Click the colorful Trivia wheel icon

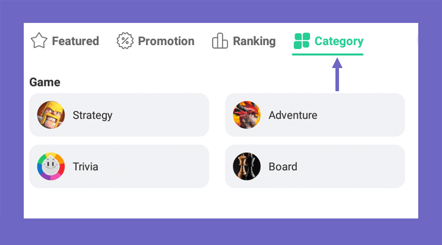click(x=51, y=166)
